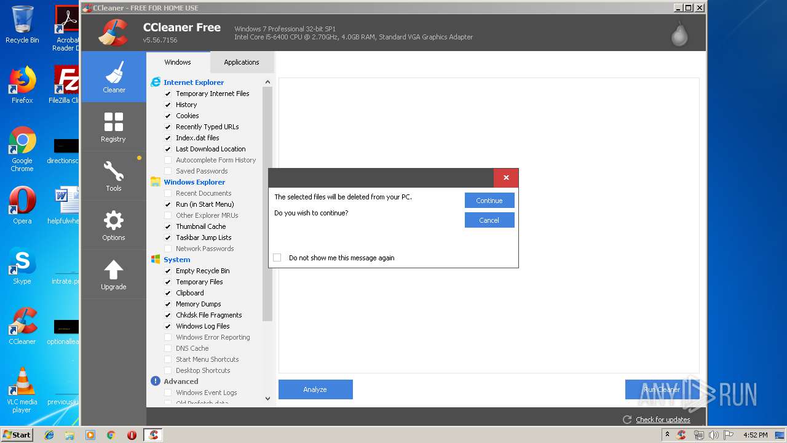Image resolution: width=787 pixels, height=443 pixels.
Task: Check Do not show me this message again
Action: pyautogui.click(x=277, y=258)
